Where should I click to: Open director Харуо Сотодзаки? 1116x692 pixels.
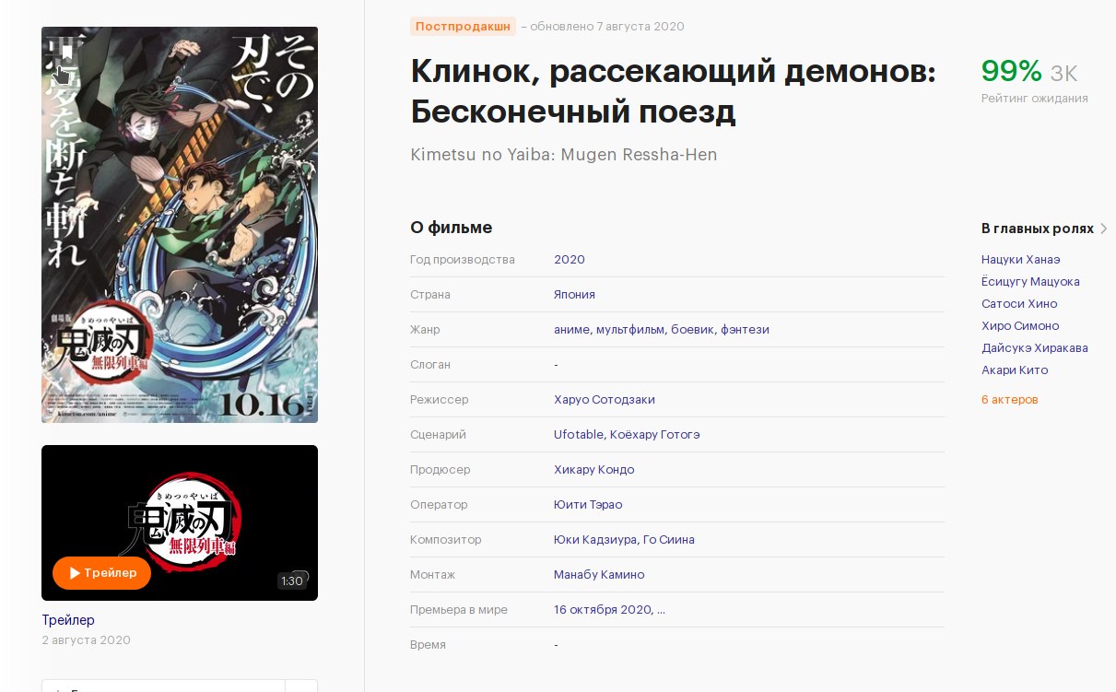click(605, 400)
